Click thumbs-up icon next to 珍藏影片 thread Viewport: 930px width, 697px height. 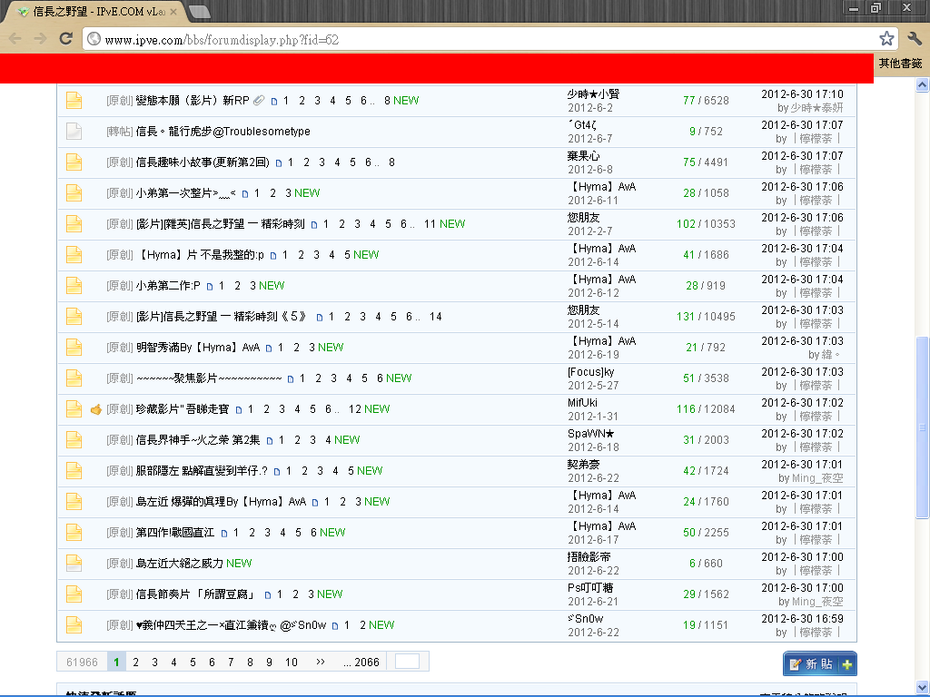pos(95,409)
